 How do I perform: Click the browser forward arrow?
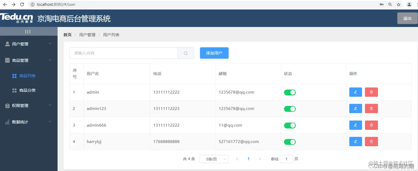14,4
